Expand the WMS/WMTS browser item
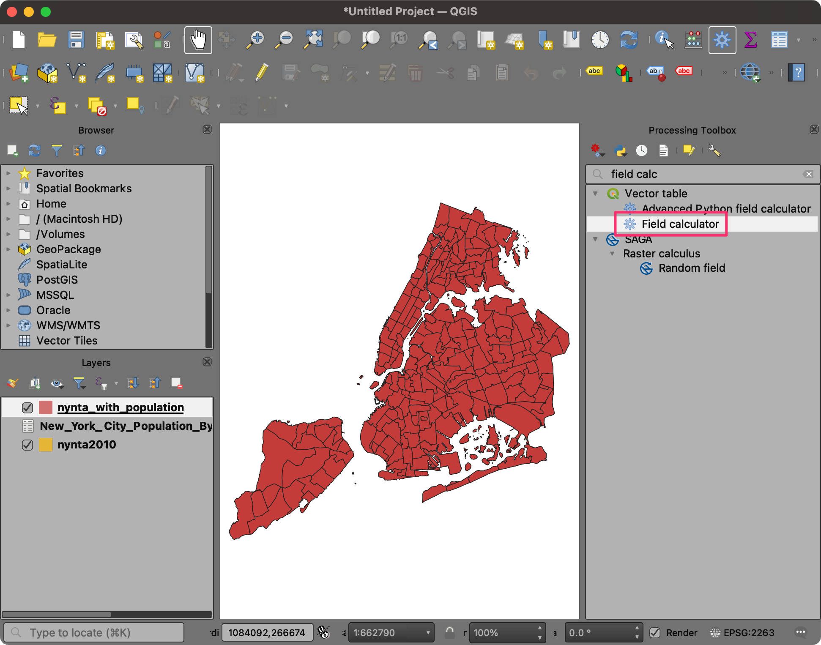Screen dimensions: 821x645 pos(8,325)
